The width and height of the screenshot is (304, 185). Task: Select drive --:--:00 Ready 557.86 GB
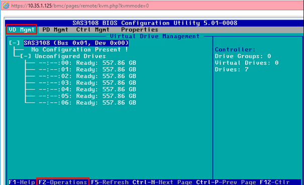click(x=87, y=63)
